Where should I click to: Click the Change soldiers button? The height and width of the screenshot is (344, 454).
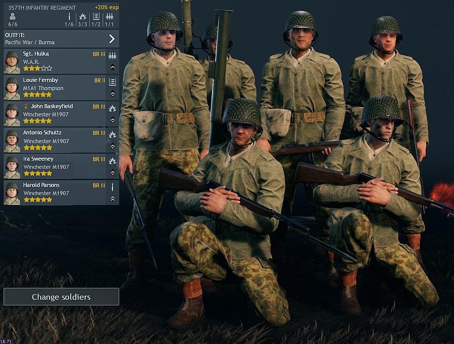tap(61, 297)
